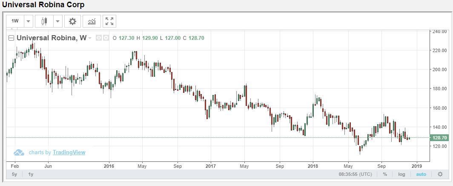
Task: Select the 5y time range
Action: pyautogui.click(x=14, y=174)
